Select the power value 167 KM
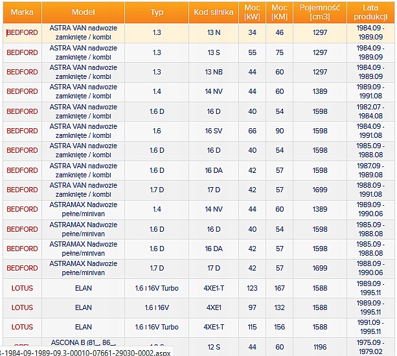 tap(280, 288)
